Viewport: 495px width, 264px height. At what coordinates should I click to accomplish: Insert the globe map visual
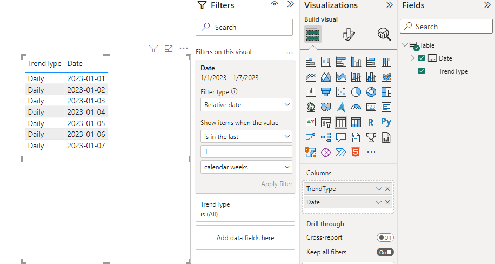coord(310,107)
